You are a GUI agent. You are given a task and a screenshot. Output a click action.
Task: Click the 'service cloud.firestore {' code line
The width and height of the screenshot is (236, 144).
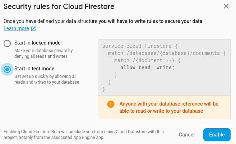coord(140,46)
